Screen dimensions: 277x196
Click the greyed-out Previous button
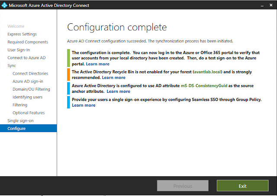point(183,186)
